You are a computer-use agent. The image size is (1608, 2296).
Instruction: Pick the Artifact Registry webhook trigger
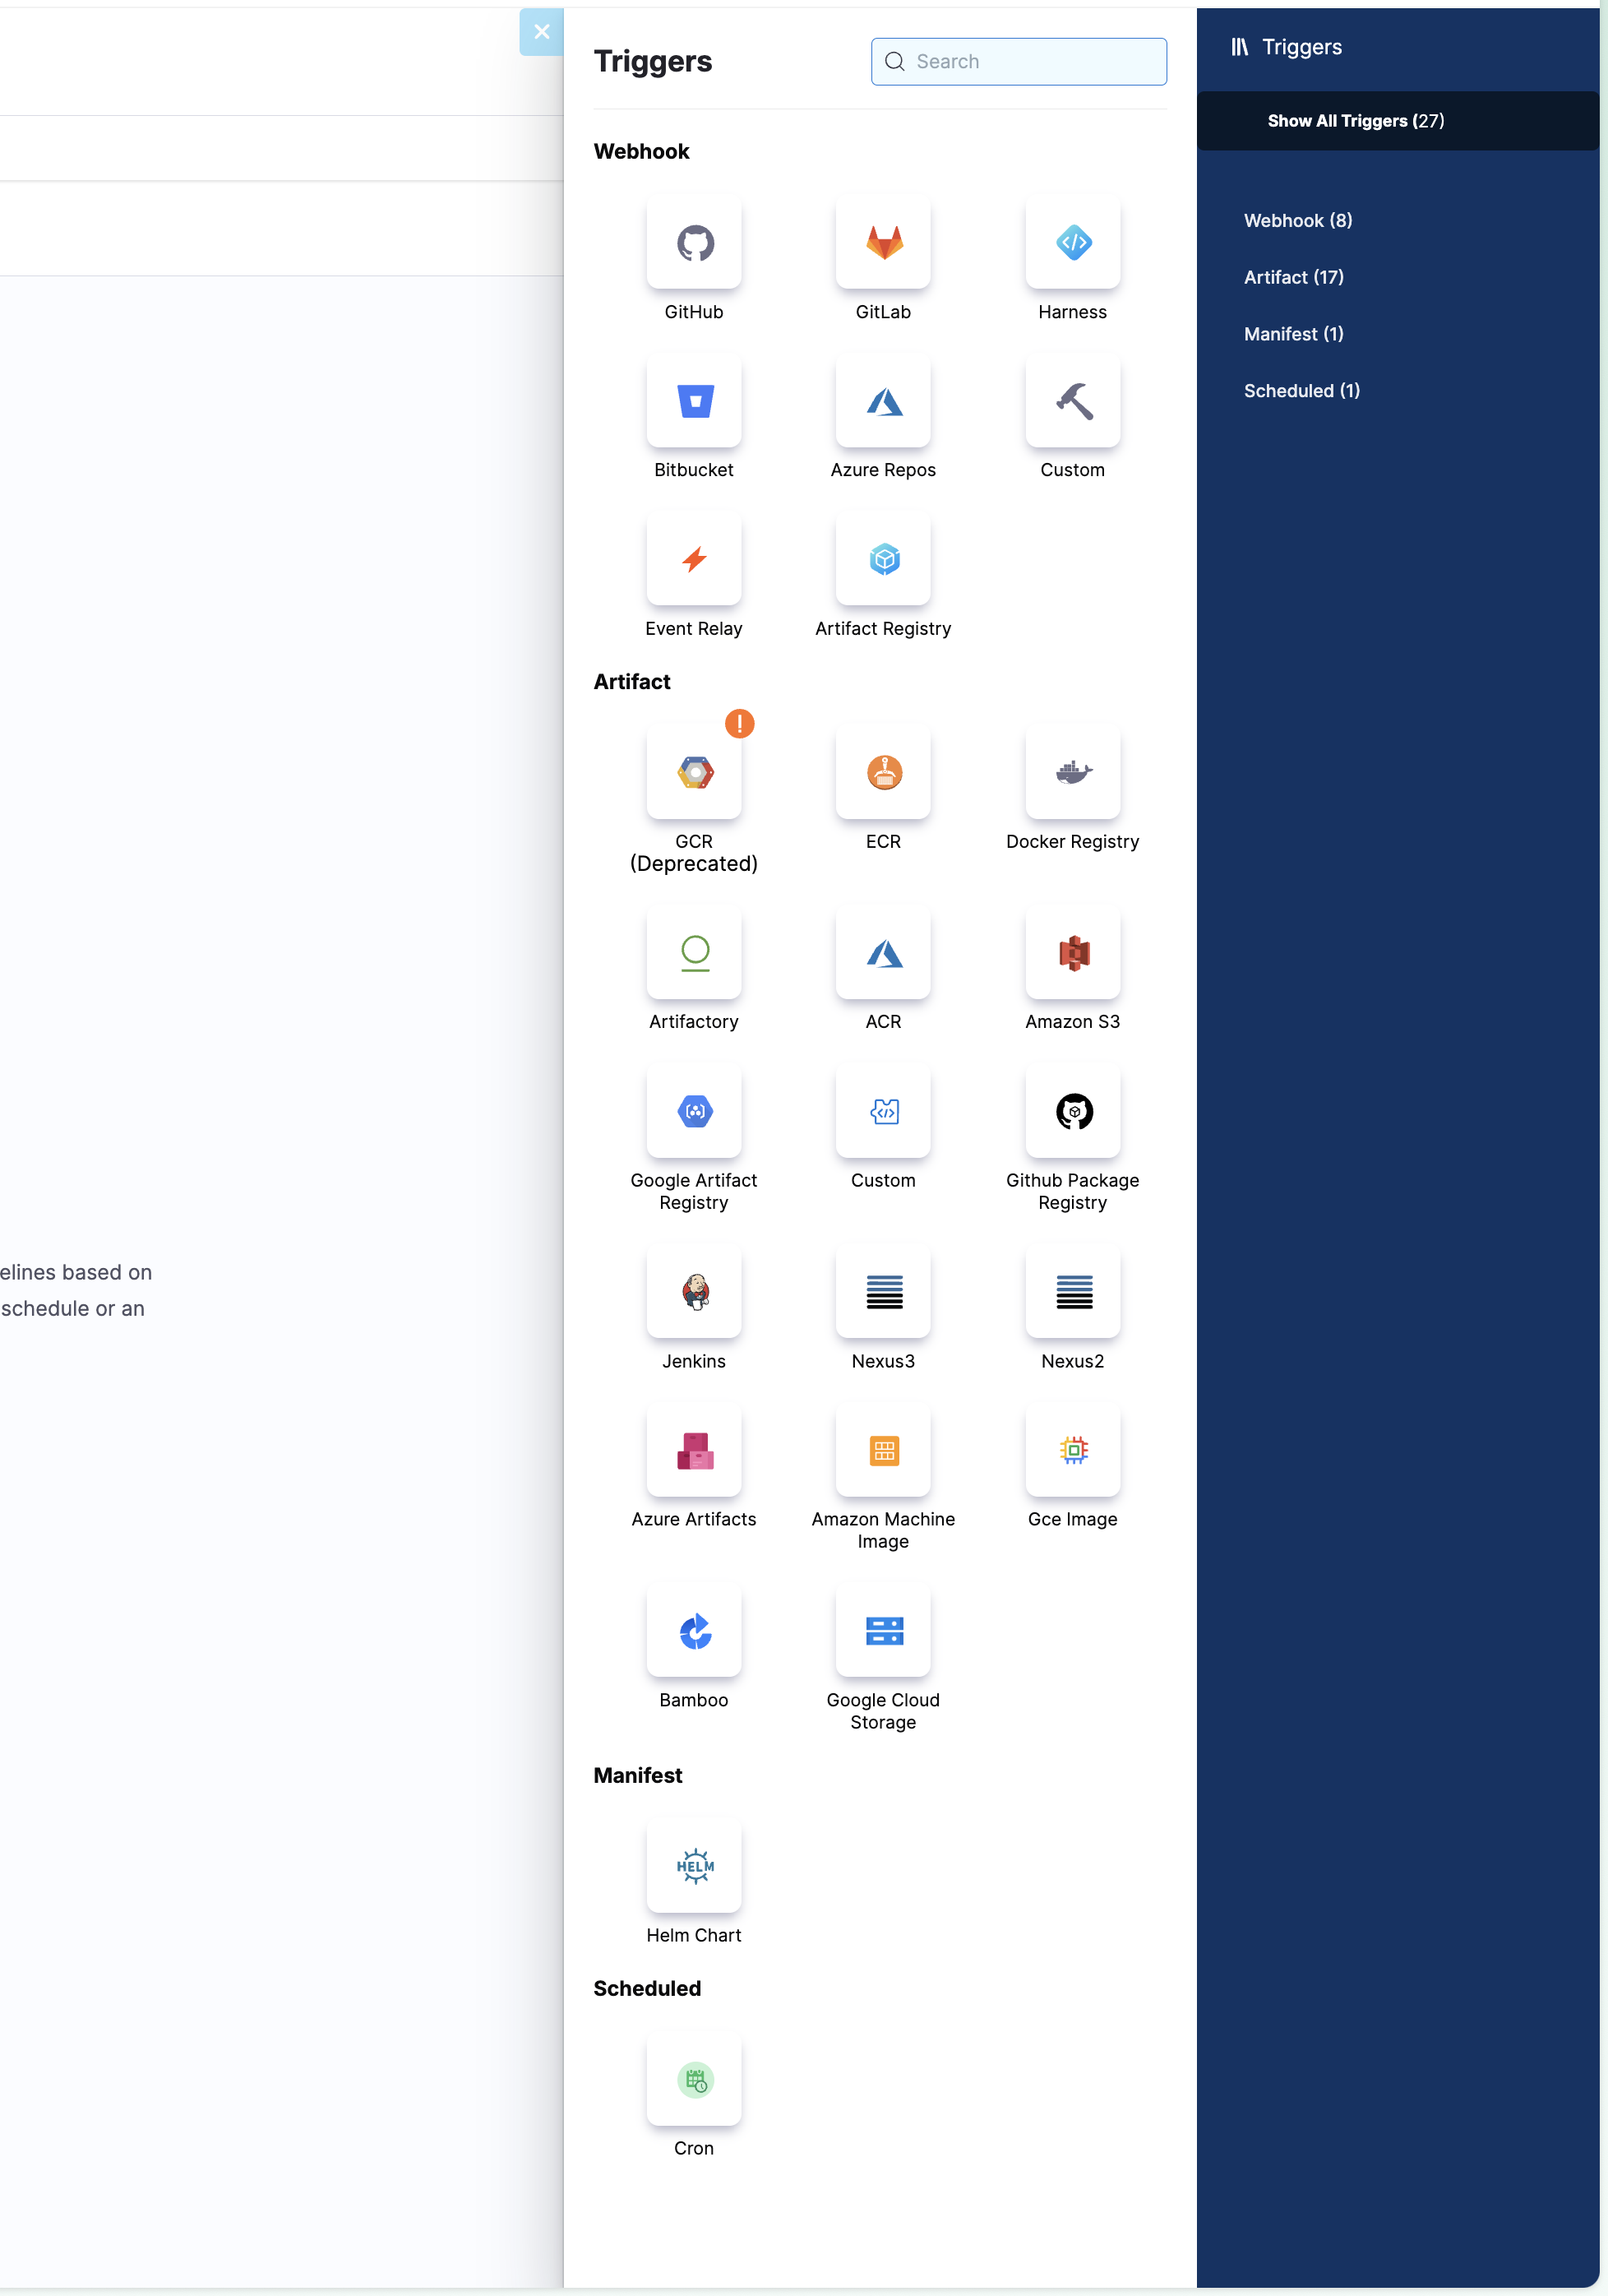(x=884, y=559)
